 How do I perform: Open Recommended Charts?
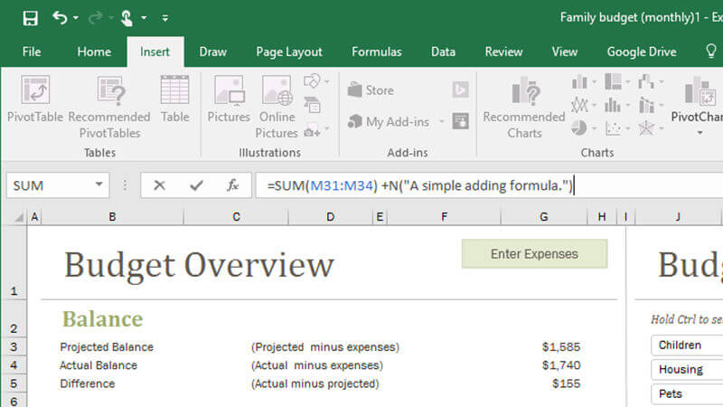pyautogui.click(x=524, y=107)
